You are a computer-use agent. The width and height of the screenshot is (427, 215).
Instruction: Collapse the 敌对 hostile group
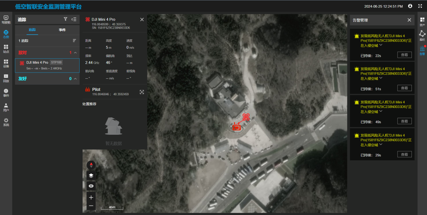(x=75, y=53)
